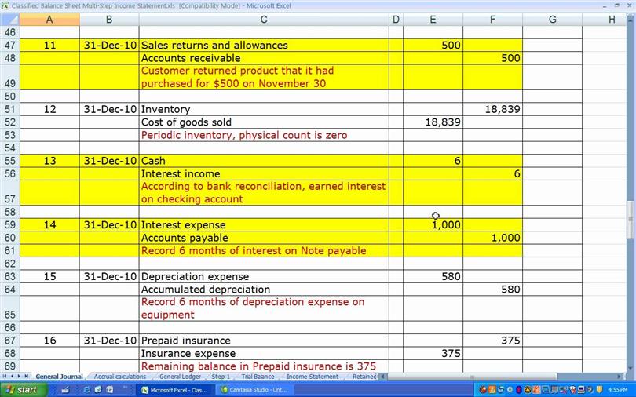Select the 'Interest expense' cell
This screenshot has height=397, width=636.
click(264, 225)
